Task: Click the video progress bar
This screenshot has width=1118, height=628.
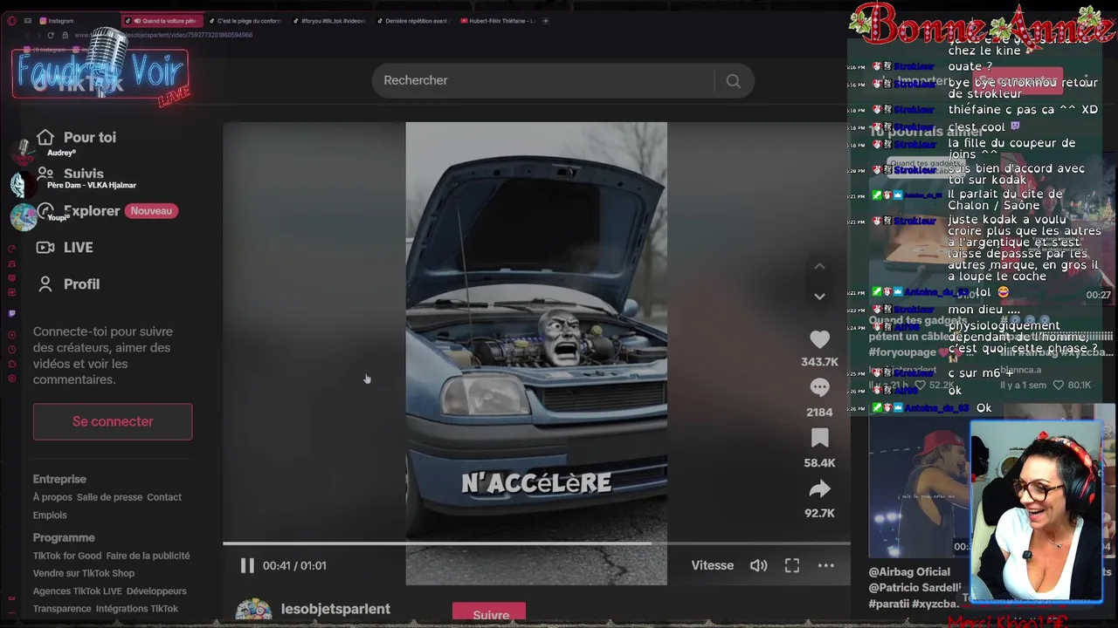Action: (536, 543)
